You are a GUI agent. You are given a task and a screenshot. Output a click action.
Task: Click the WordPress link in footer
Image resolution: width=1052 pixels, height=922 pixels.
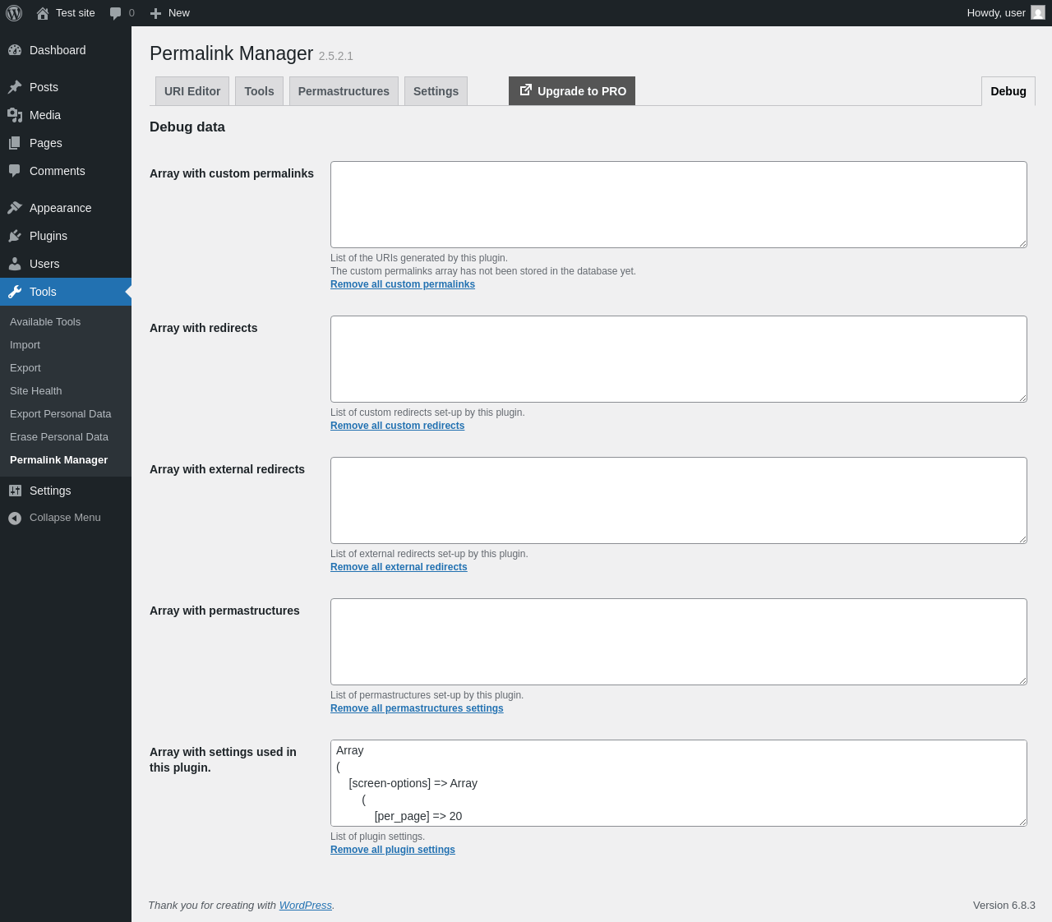pos(305,906)
